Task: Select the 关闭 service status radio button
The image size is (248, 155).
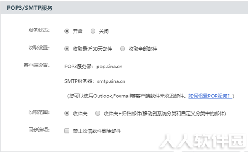Action: coord(93,31)
